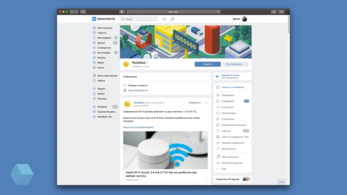
Task: Open the 45 online chat counter
Action: [x=281, y=182]
